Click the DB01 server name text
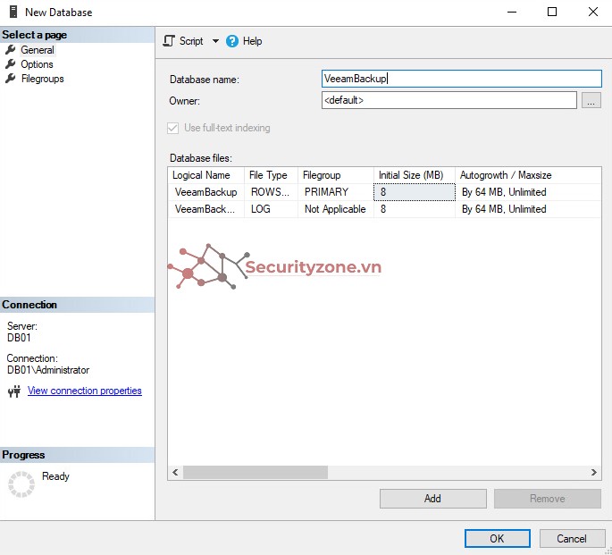612x555 pixels. (19, 338)
